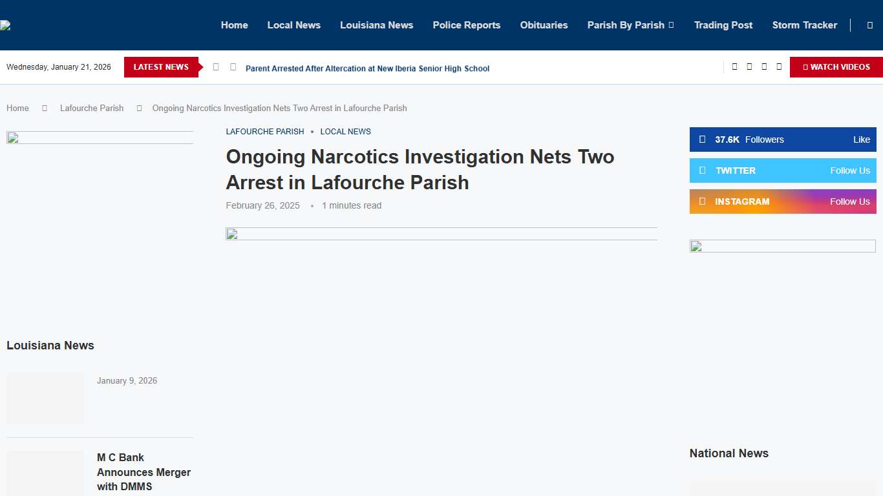
Task: Open the M C Bank merger article thumbnail
Action: [45, 473]
